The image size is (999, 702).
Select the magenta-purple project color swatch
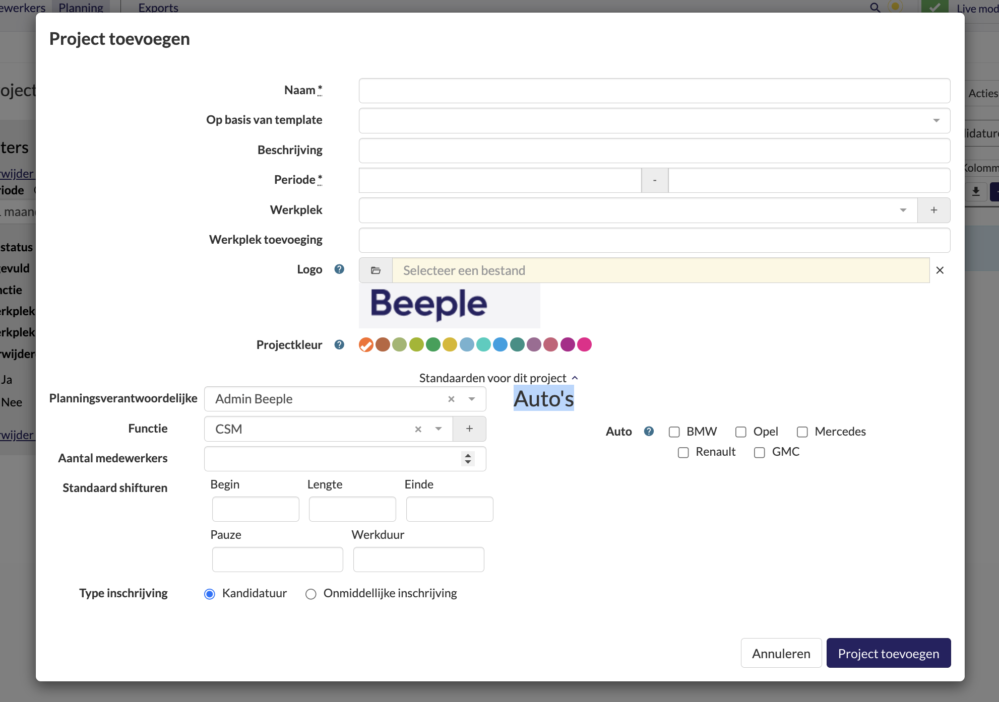[568, 344]
